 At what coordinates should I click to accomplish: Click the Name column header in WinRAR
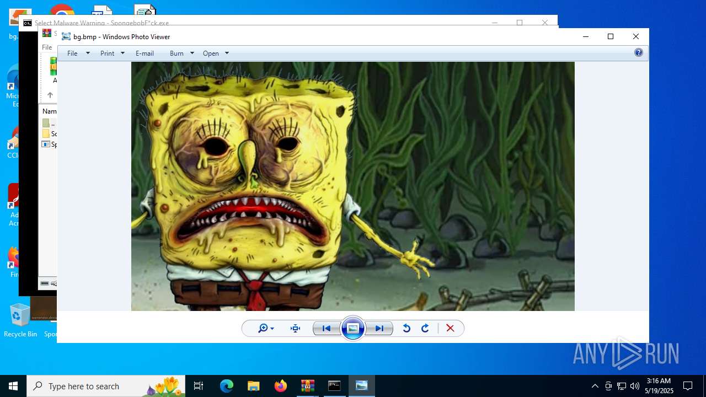tap(50, 111)
